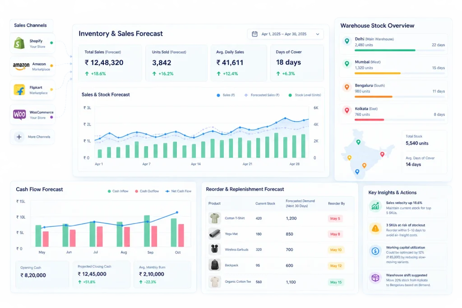Screen dimensions: 462x308
Task: Click the Projected Closing Cash ₹ 12,45,000 value
Action: click(x=92, y=274)
